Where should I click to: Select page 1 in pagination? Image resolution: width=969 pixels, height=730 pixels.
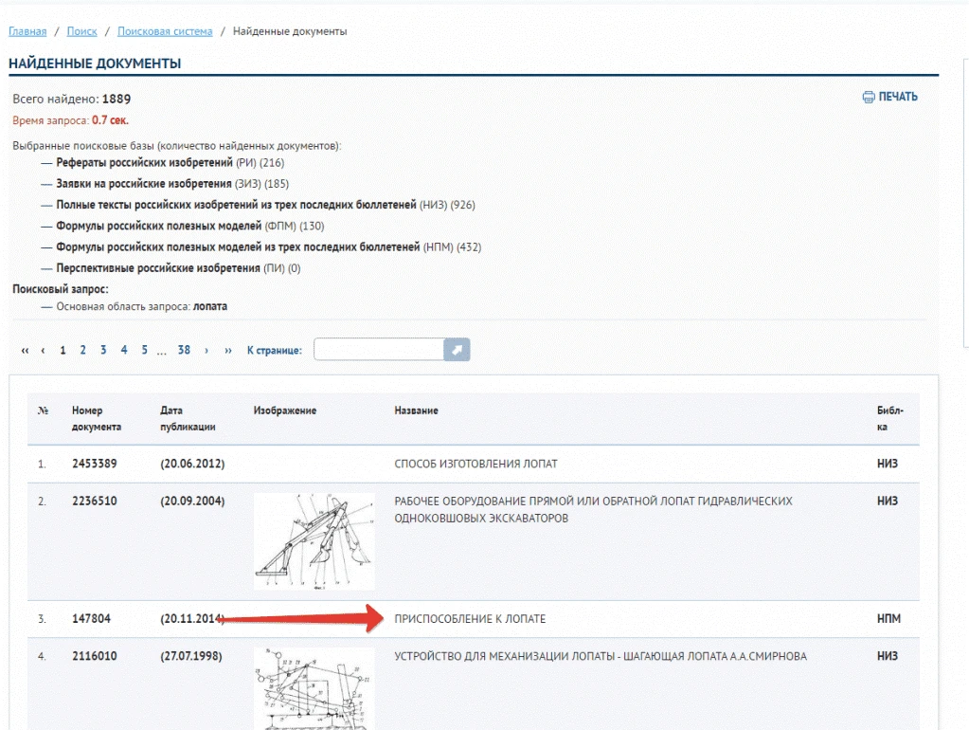(x=63, y=350)
